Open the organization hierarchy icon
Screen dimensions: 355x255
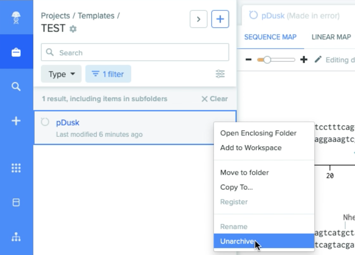16,237
